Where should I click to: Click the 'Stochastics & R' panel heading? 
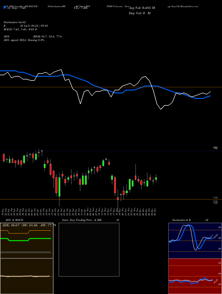pyautogui.click(x=181, y=220)
